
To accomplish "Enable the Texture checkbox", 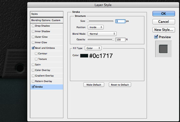I will click(x=36, y=59).
